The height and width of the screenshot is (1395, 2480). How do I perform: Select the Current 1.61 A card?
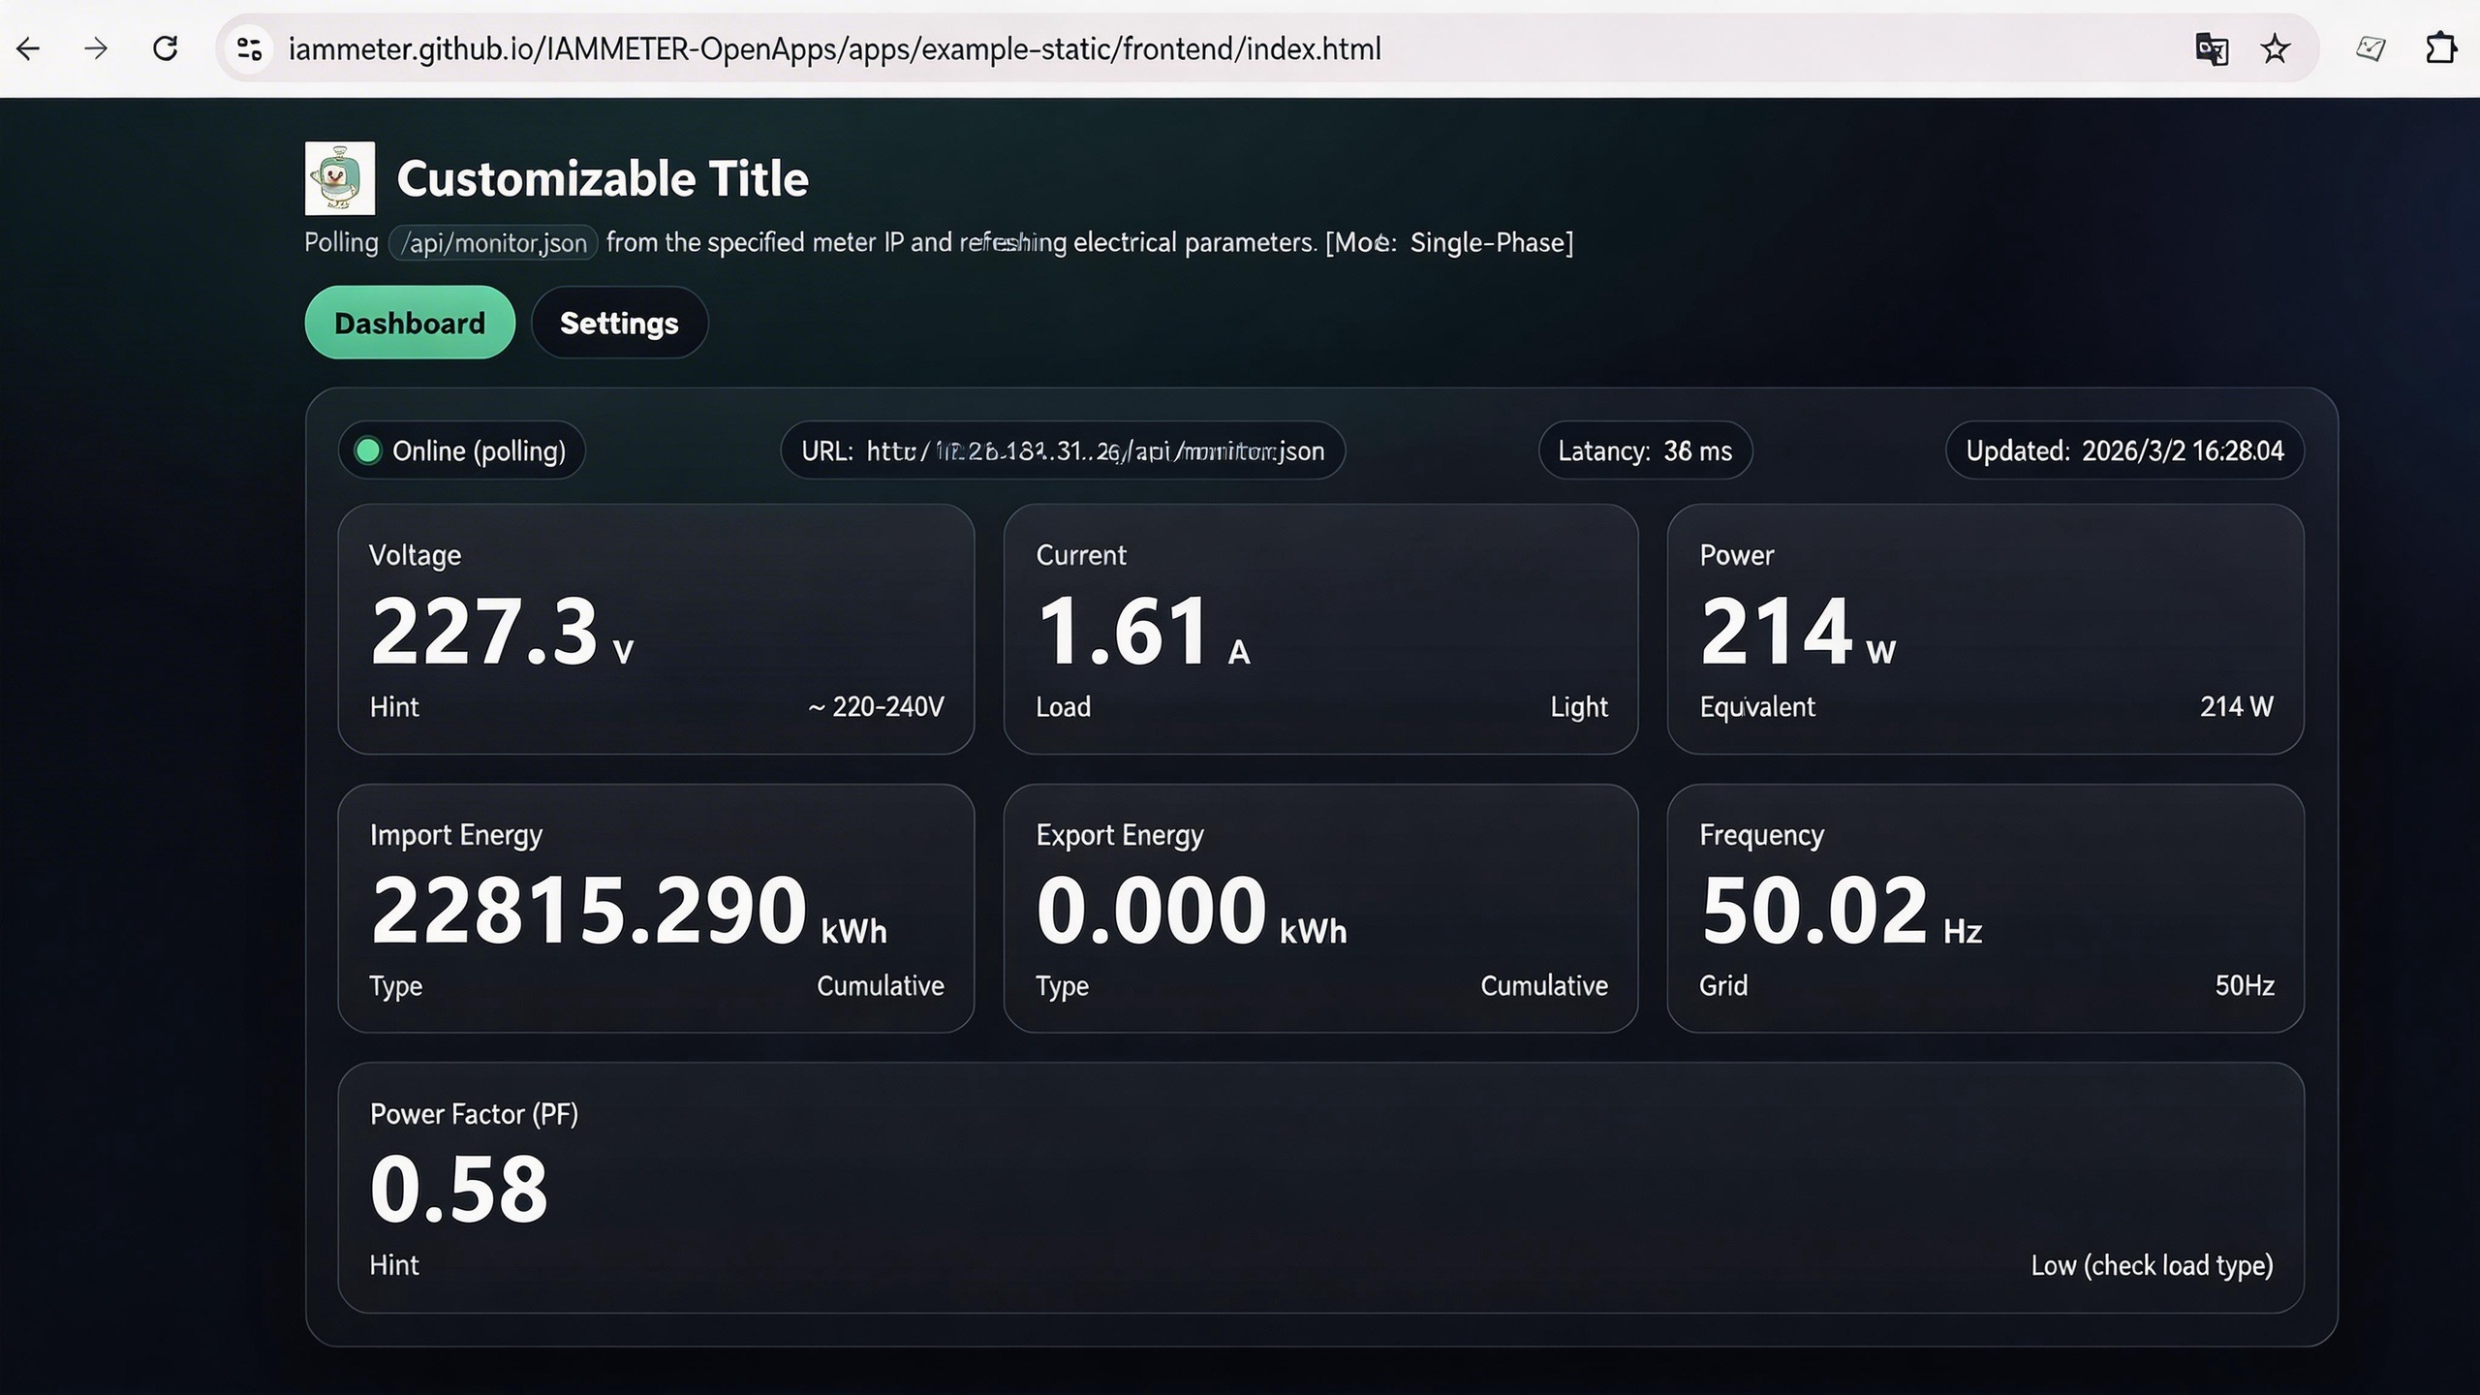click(x=1320, y=629)
